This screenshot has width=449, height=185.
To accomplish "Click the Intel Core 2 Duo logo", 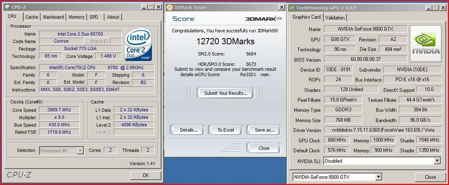I will (138, 45).
